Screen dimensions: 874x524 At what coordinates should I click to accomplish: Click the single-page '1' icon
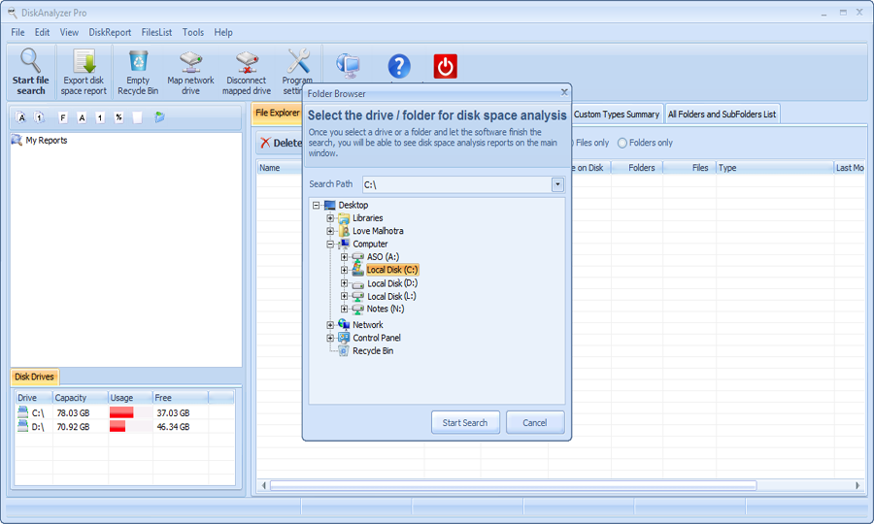point(100,117)
